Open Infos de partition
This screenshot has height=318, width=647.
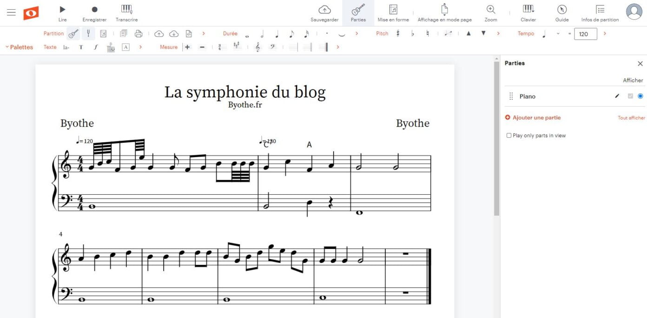tap(600, 13)
